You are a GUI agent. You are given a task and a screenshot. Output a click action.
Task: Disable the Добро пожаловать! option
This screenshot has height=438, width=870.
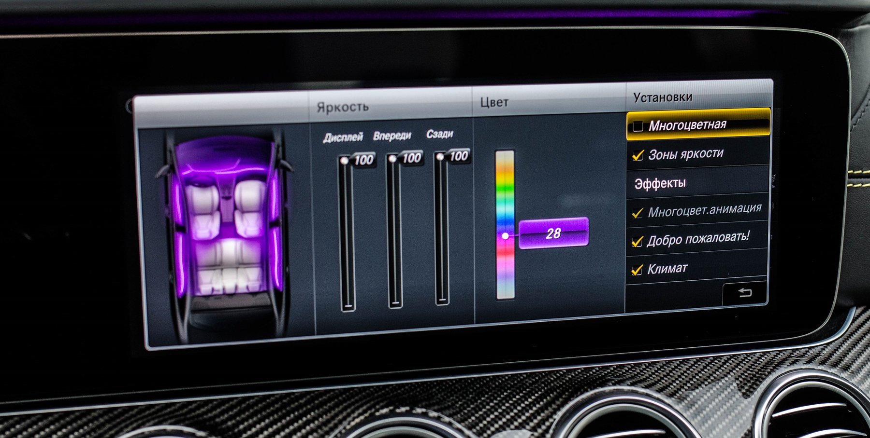point(638,241)
